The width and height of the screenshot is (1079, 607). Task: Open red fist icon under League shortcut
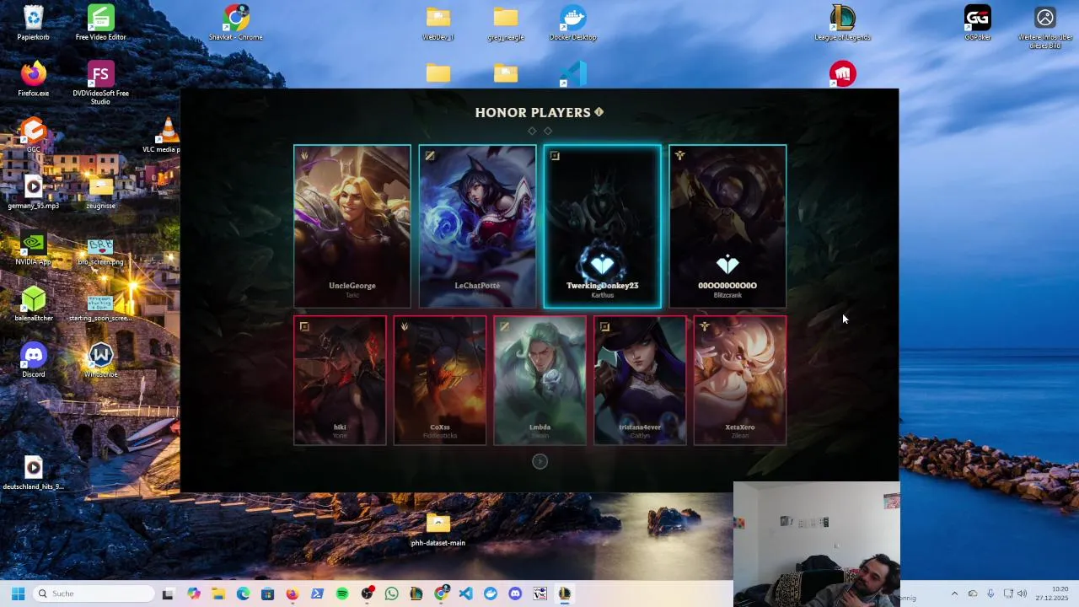click(842, 73)
